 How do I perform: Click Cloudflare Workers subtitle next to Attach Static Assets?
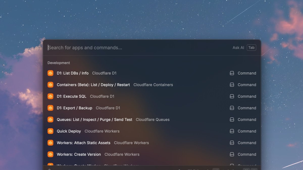pos(131,143)
